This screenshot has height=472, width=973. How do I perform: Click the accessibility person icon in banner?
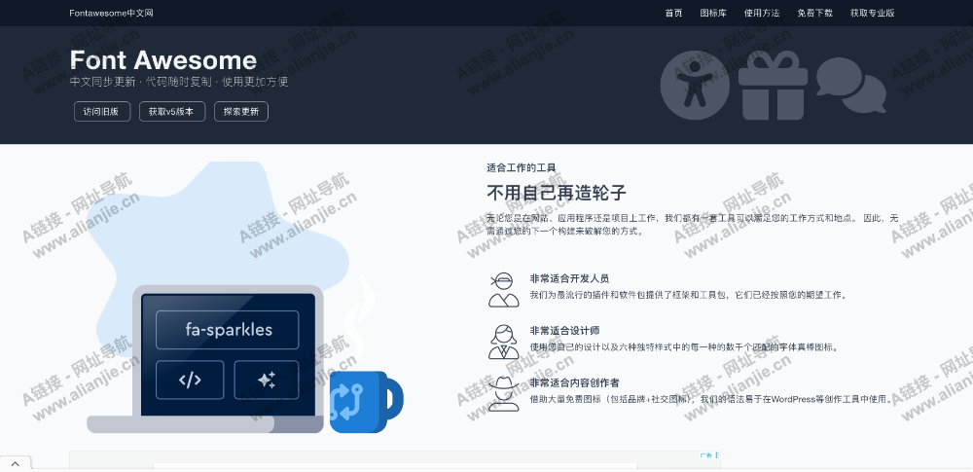pos(695,85)
